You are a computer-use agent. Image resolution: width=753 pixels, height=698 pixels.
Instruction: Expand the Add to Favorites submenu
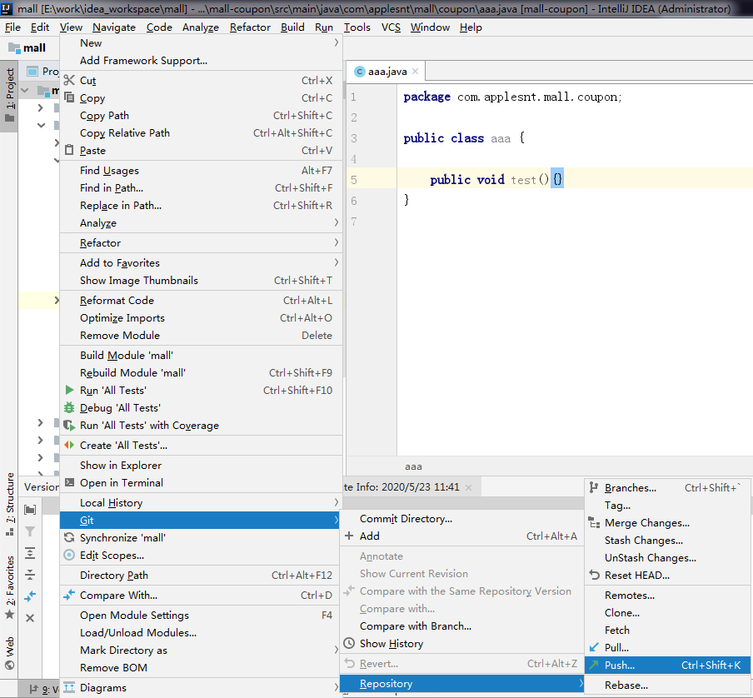[337, 262]
